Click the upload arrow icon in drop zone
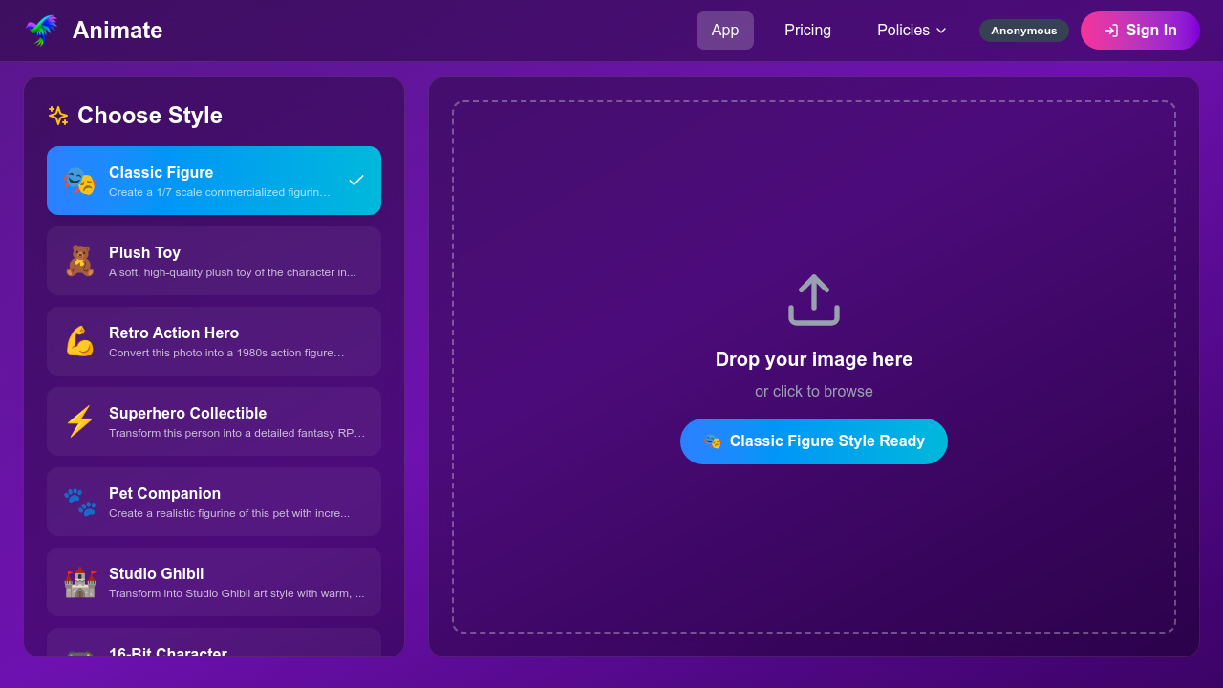Image resolution: width=1223 pixels, height=688 pixels. point(813,299)
